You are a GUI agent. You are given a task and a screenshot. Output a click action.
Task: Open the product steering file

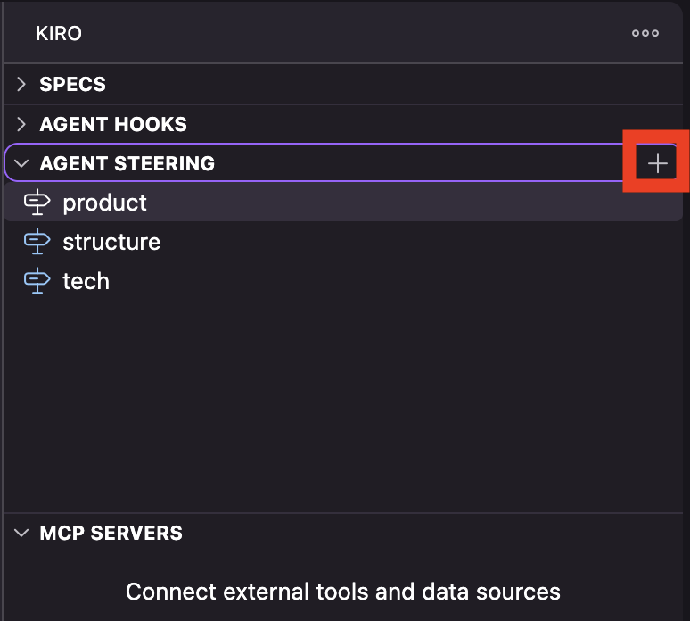(343, 203)
